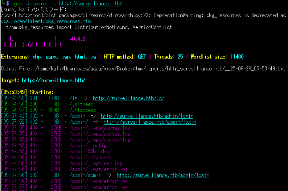Click the surveillance.htb URL in the dirsearch command

pos(90,3)
